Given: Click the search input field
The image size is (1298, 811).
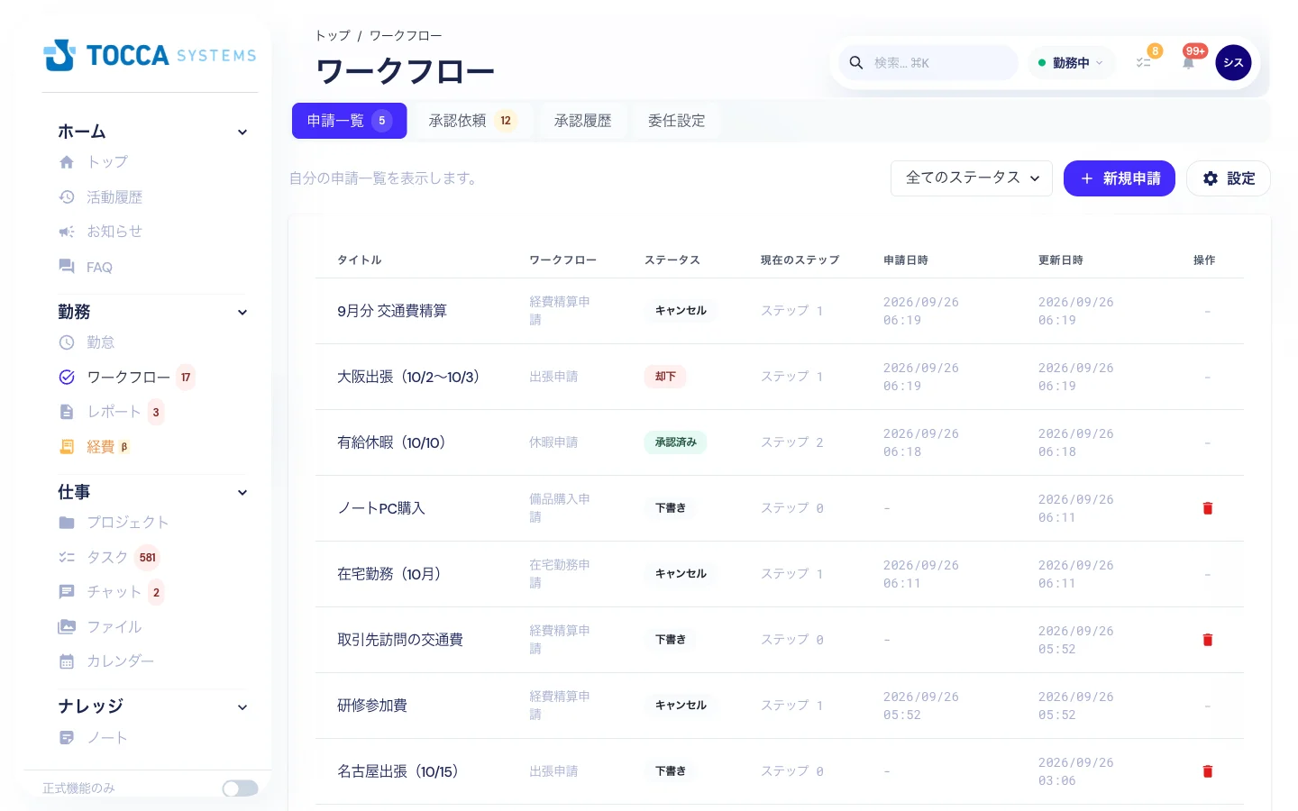Looking at the screenshot, I should 928,63.
